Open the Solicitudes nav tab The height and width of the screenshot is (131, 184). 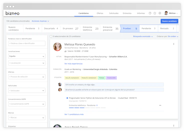pyautogui.click(x=114, y=13)
